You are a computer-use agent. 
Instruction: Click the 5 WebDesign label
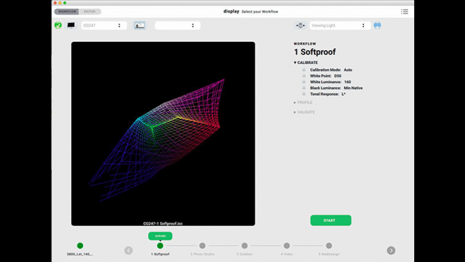pos(329,255)
